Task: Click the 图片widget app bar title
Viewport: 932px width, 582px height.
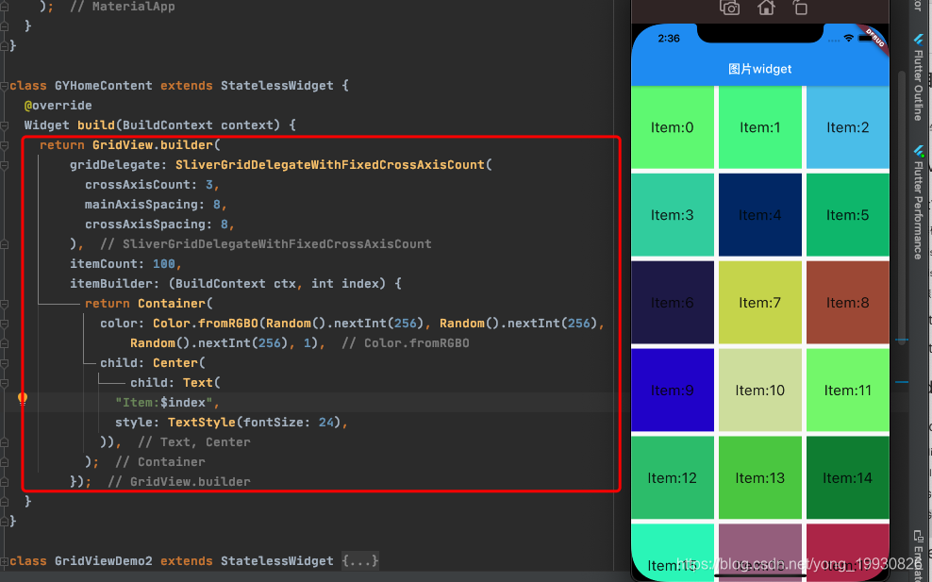Action: coord(759,69)
